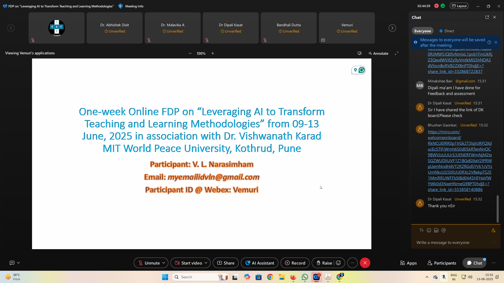Click the Annotate tool
The image size is (504, 283).
coord(378,53)
